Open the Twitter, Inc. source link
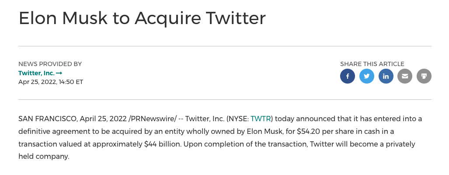This screenshot has width=449, height=175. click(37, 73)
